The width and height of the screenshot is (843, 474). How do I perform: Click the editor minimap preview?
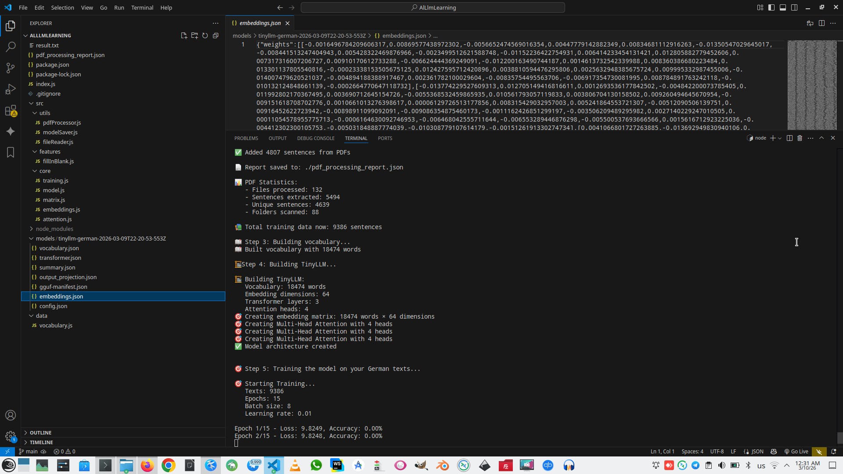(812, 85)
